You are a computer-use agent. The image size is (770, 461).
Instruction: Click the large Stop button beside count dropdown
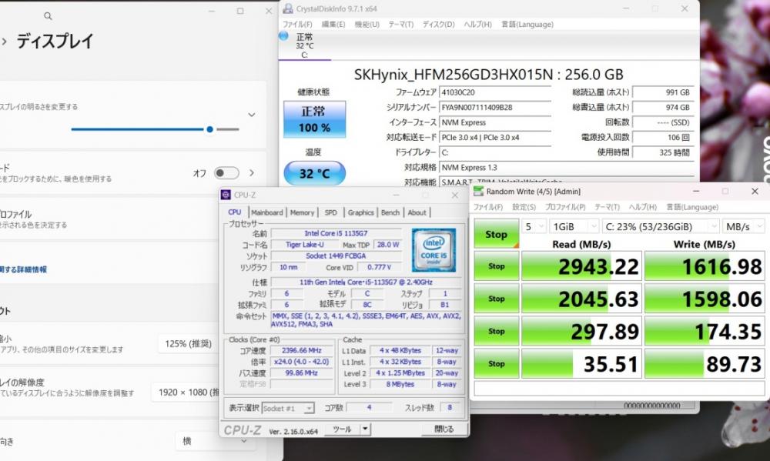(x=496, y=234)
